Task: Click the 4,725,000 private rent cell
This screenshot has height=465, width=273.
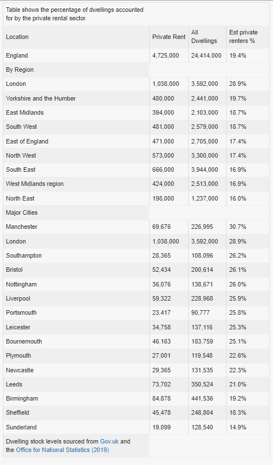Action: tap(166, 55)
